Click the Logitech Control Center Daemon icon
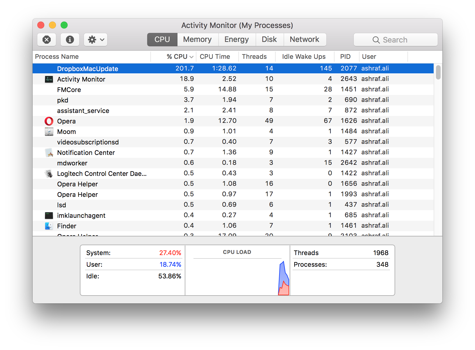The height and width of the screenshot is (350, 475). 49,174
